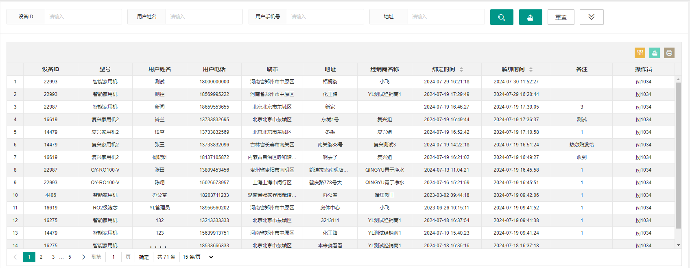This screenshot has width=690, height=268.
Task: Click the 用户姓名 column header
Action: click(x=159, y=70)
